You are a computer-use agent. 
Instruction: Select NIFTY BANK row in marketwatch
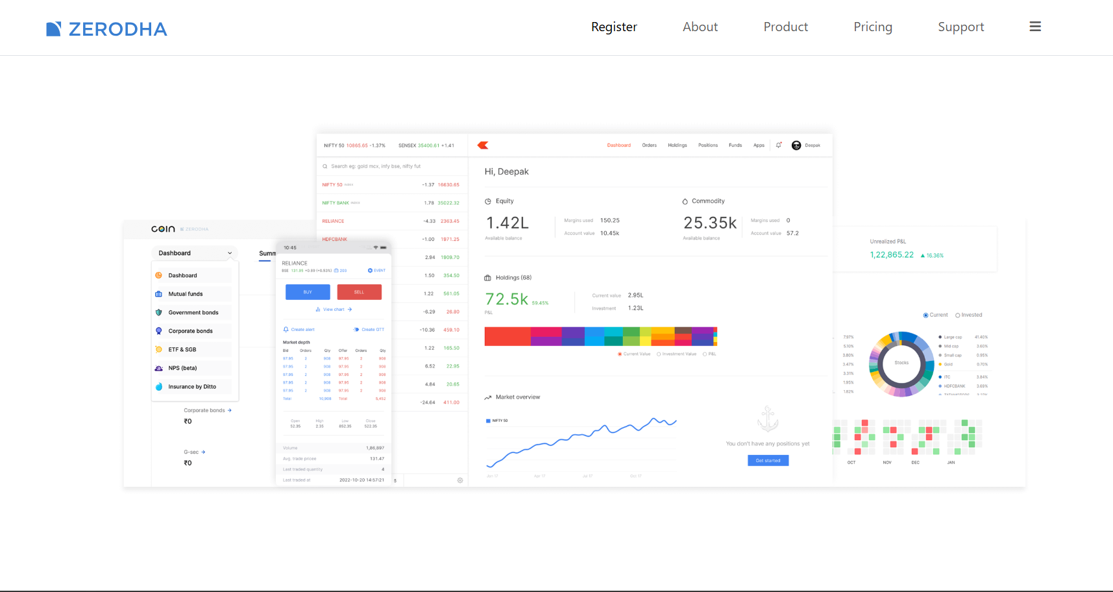(392, 203)
